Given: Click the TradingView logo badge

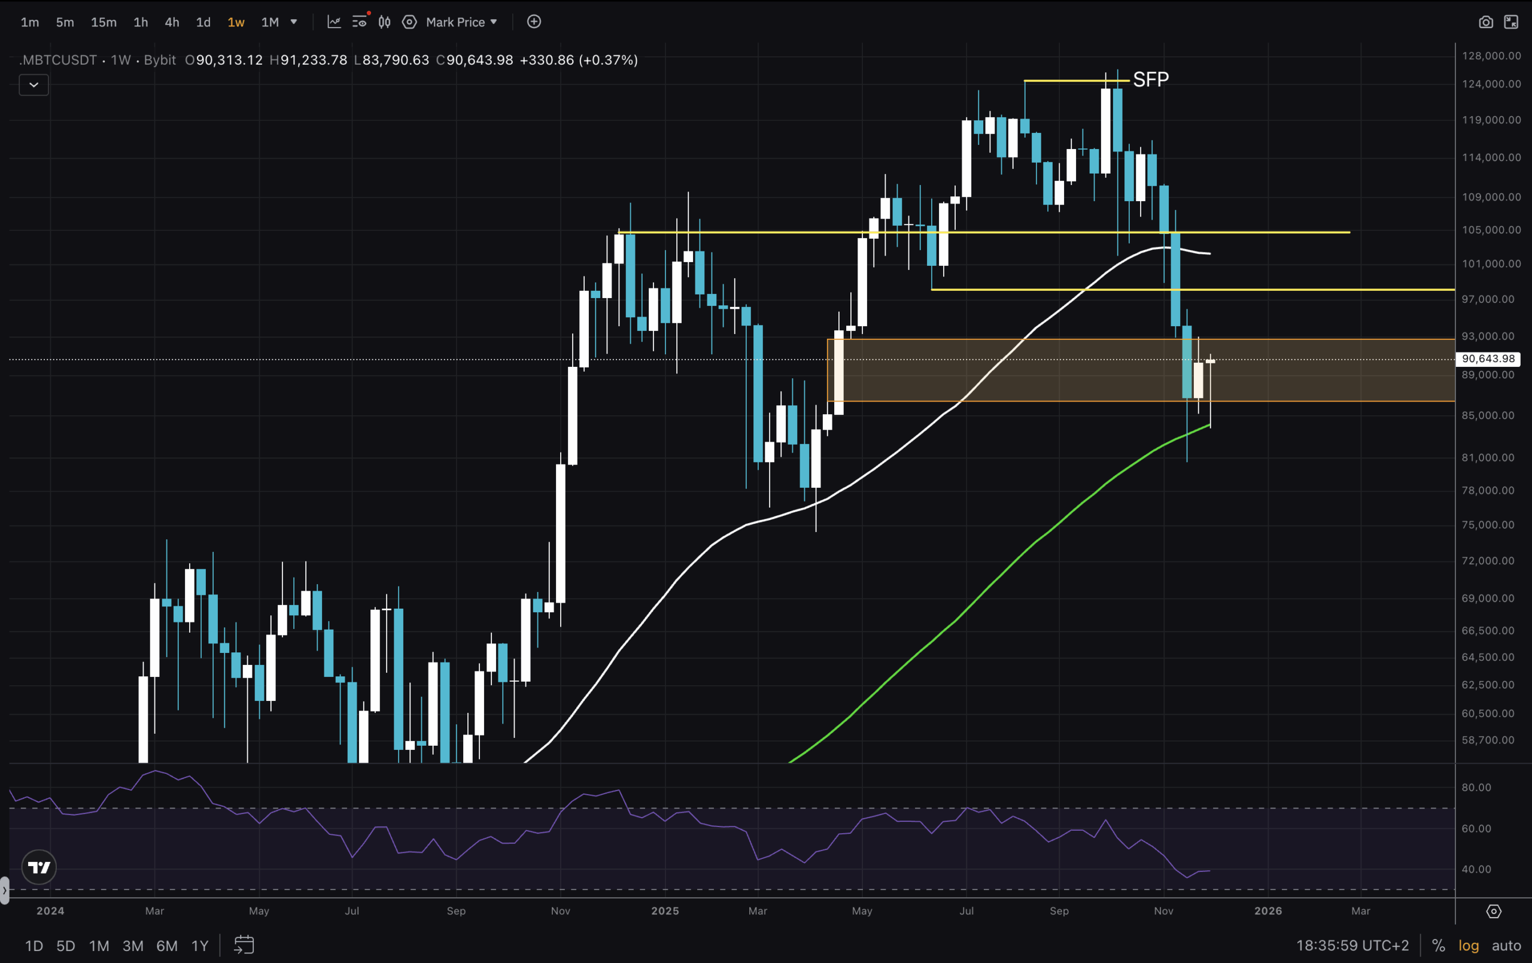Looking at the screenshot, I should (39, 867).
